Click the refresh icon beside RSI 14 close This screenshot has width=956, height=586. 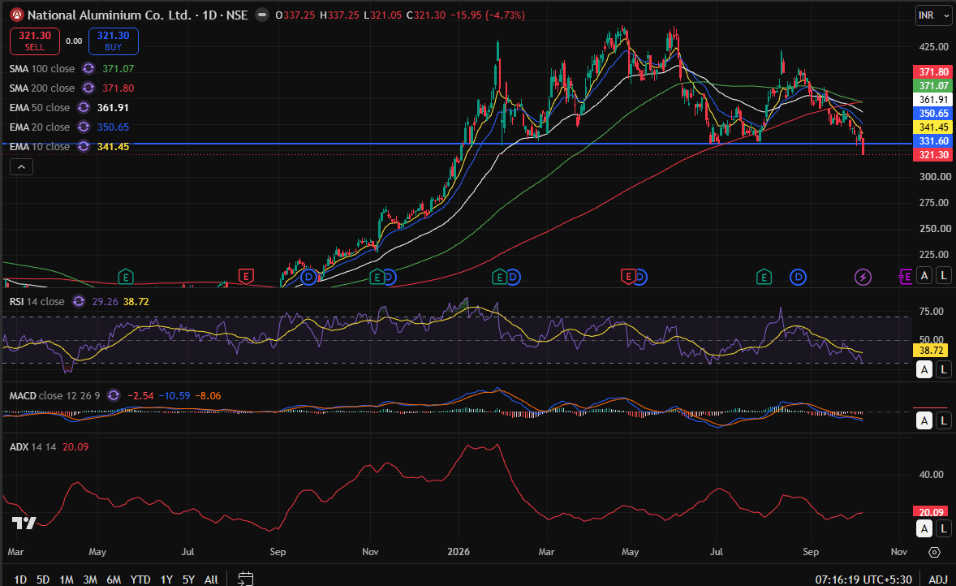[79, 302]
